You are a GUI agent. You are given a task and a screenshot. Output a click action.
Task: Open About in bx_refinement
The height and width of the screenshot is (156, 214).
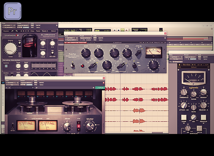coord(53,31)
